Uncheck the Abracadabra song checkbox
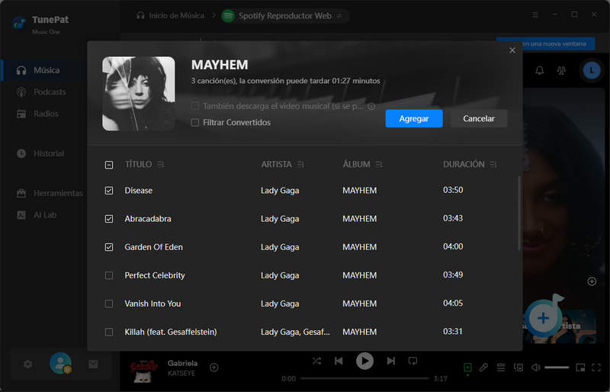 (109, 219)
